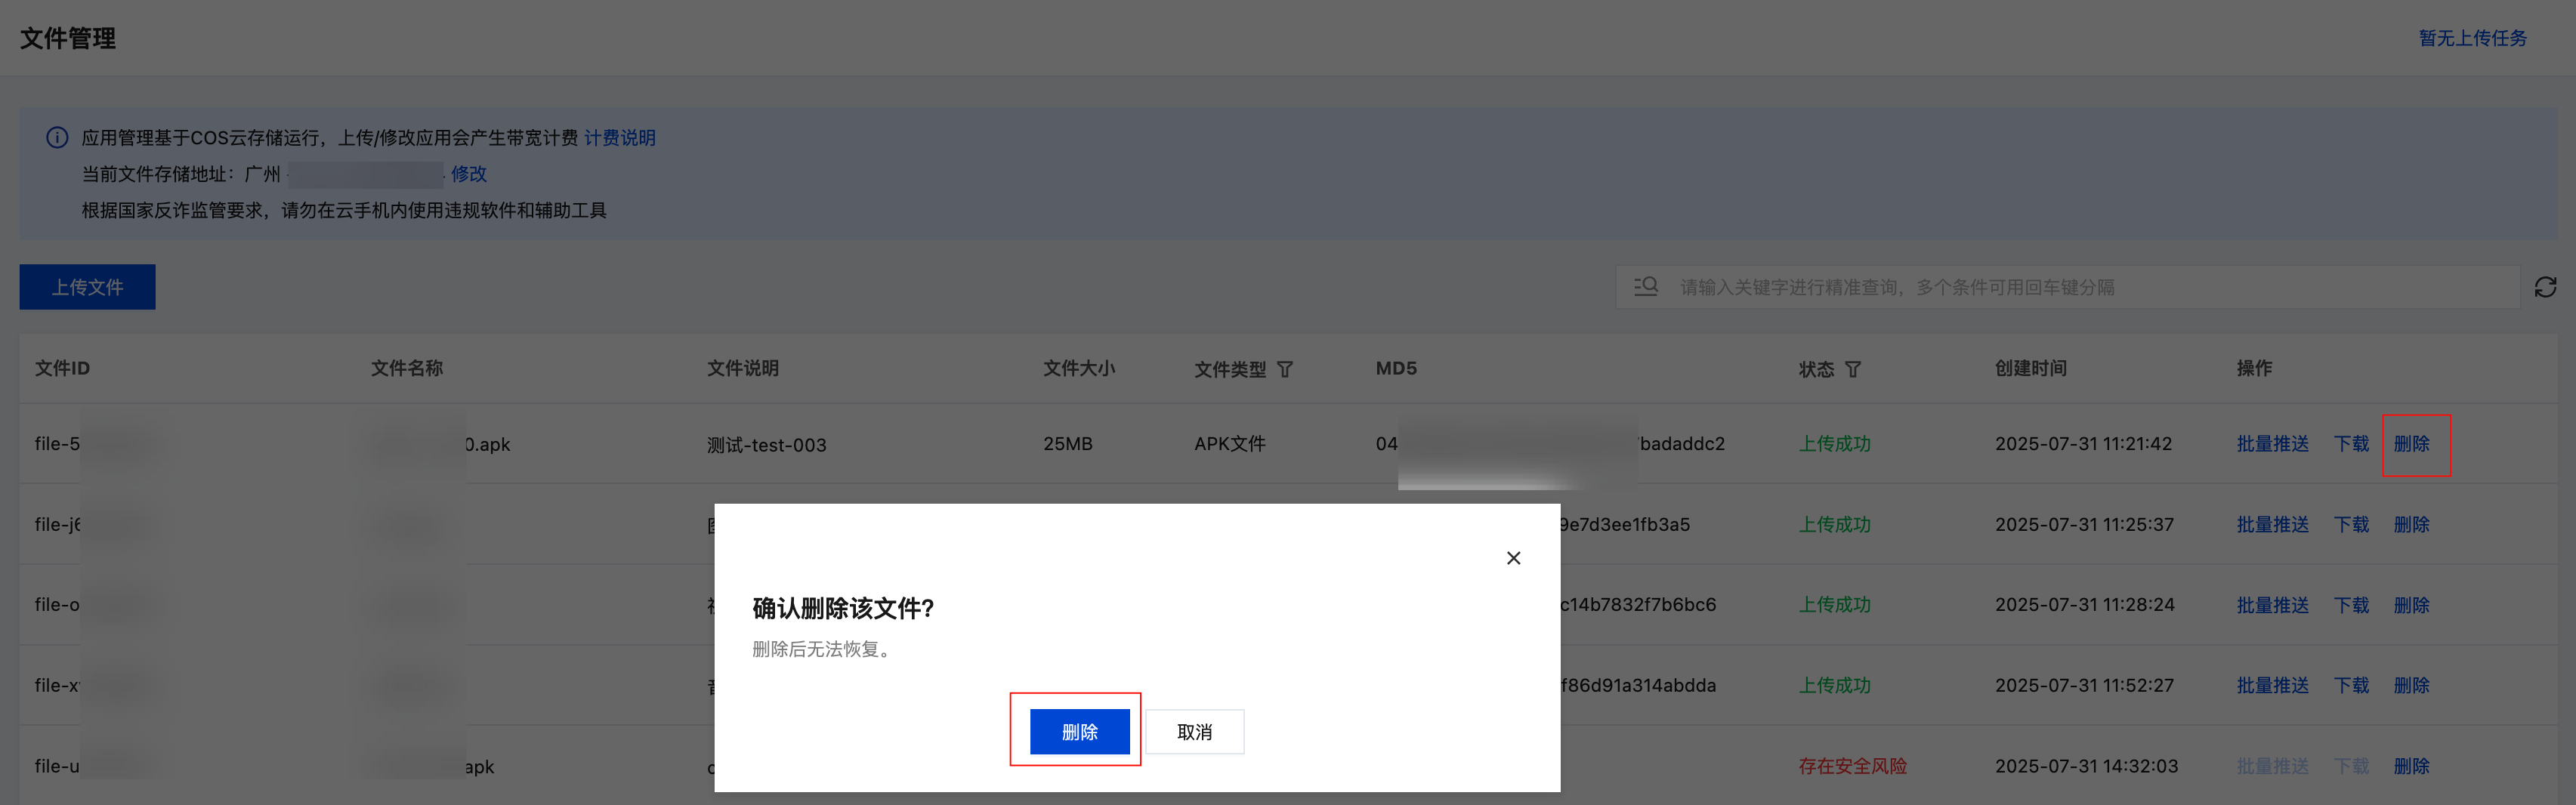Select the APK文件 type cell

point(1229,444)
